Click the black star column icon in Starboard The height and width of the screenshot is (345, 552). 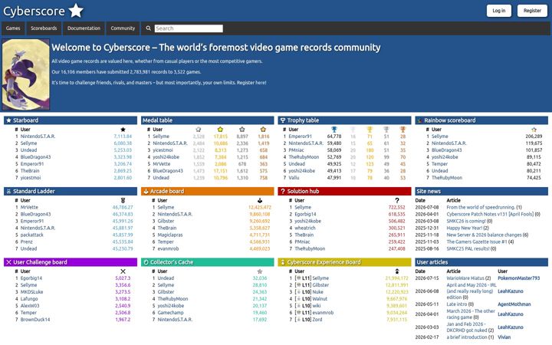coord(123,130)
